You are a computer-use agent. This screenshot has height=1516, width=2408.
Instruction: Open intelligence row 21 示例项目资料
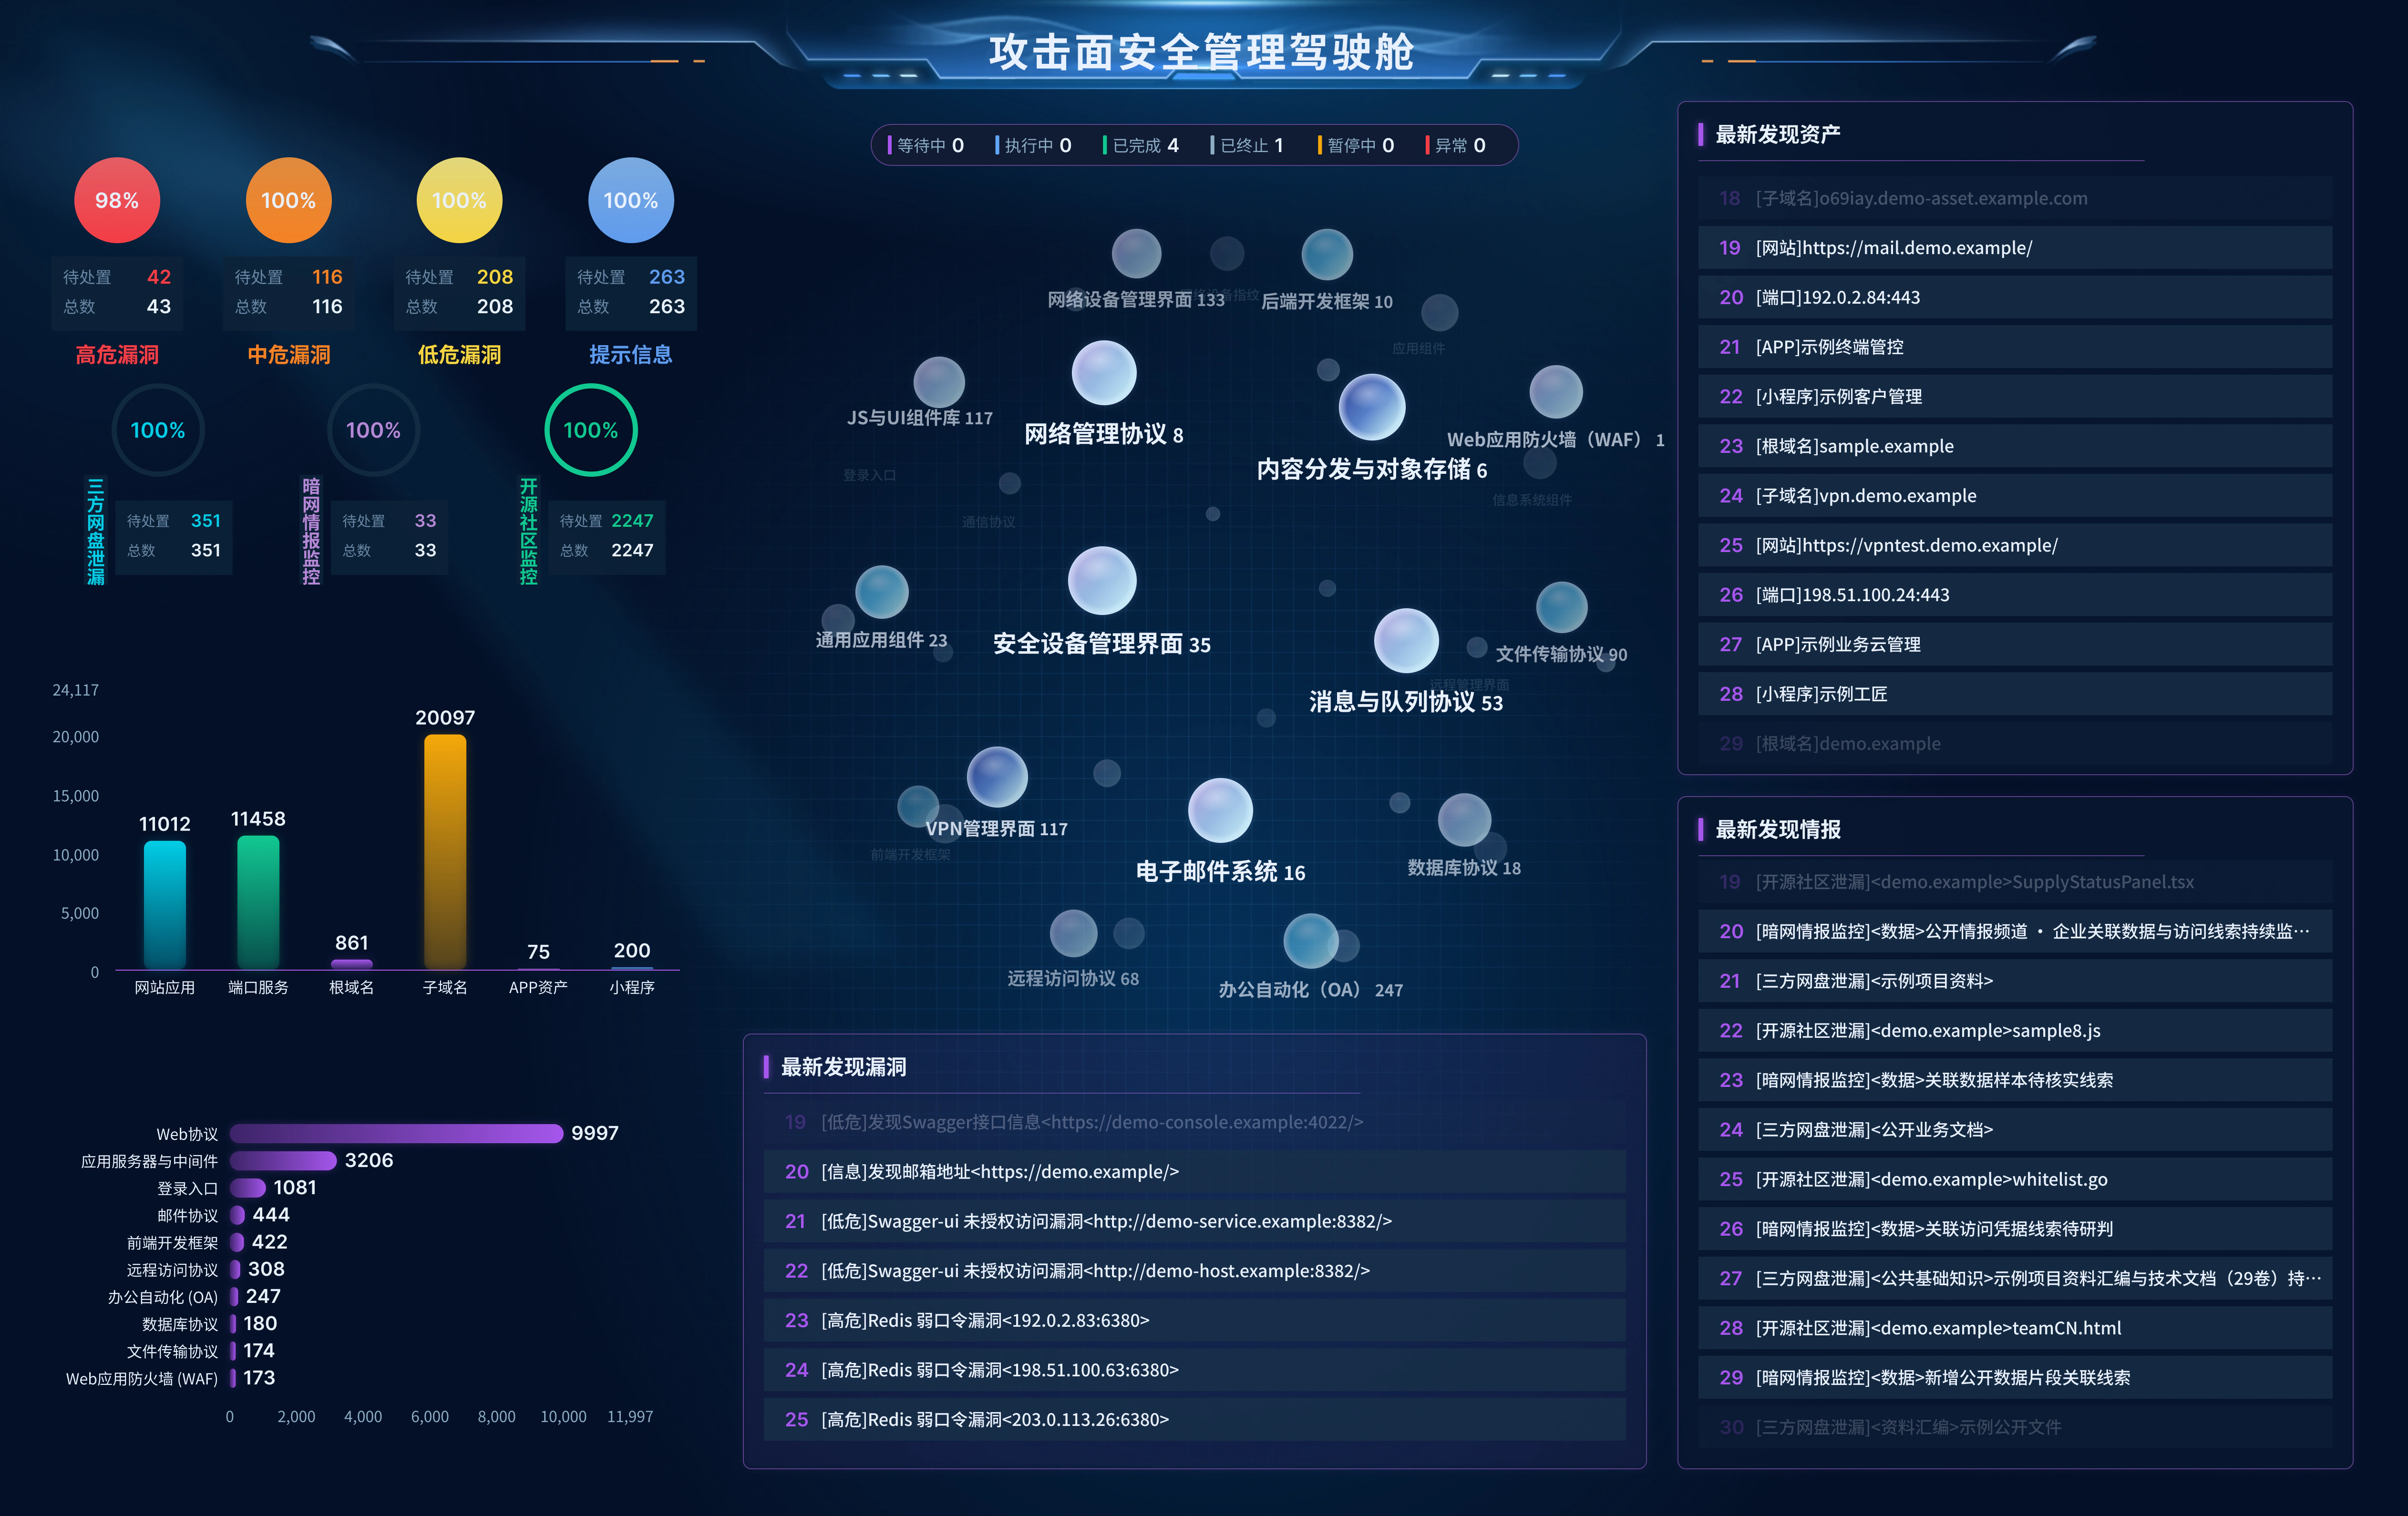pos(2014,981)
